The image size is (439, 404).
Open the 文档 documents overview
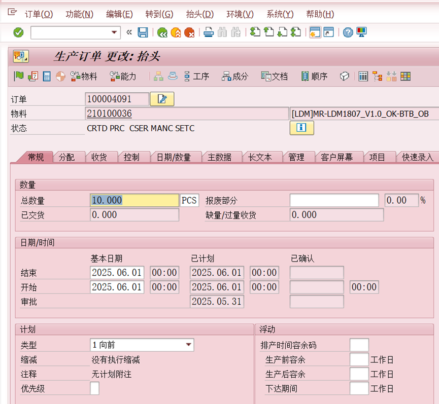(275, 76)
